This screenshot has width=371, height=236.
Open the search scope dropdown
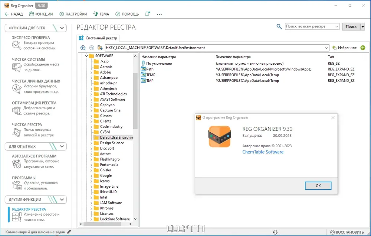[336, 26]
